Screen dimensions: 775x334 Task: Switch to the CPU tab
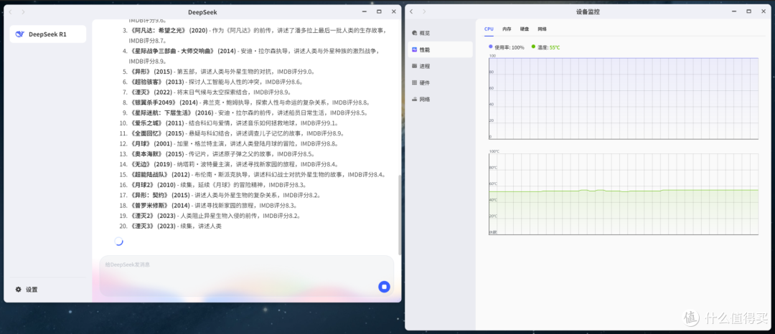[489, 29]
